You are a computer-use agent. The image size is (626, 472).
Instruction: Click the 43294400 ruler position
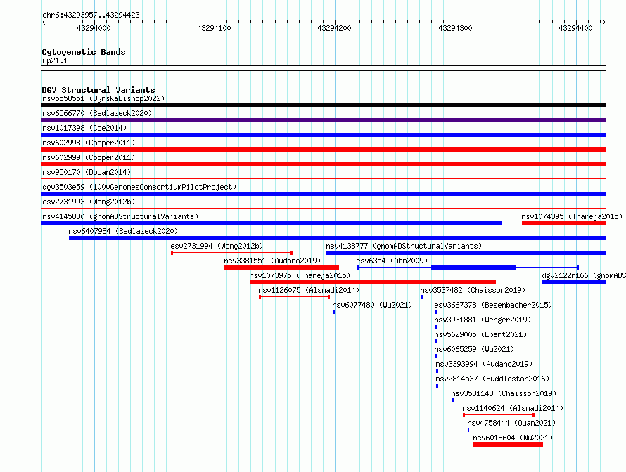pyautogui.click(x=575, y=28)
